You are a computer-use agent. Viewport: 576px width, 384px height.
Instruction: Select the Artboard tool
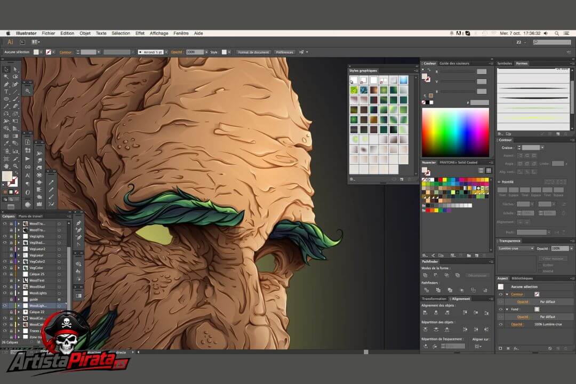point(6,159)
